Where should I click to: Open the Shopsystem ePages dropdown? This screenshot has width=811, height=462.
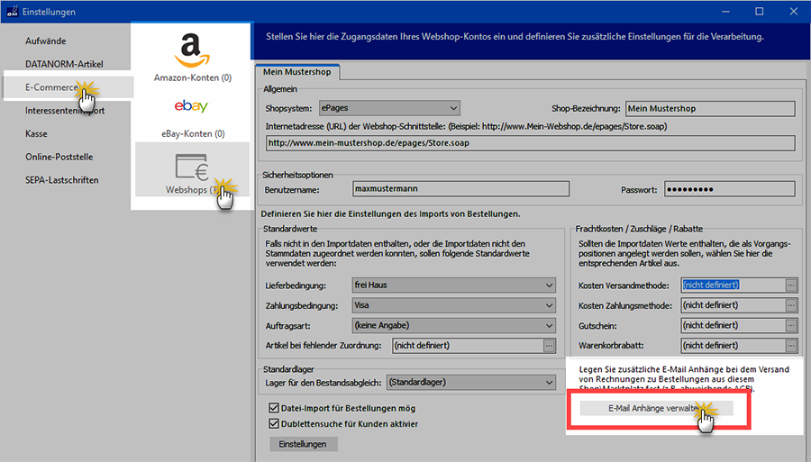[x=389, y=108]
